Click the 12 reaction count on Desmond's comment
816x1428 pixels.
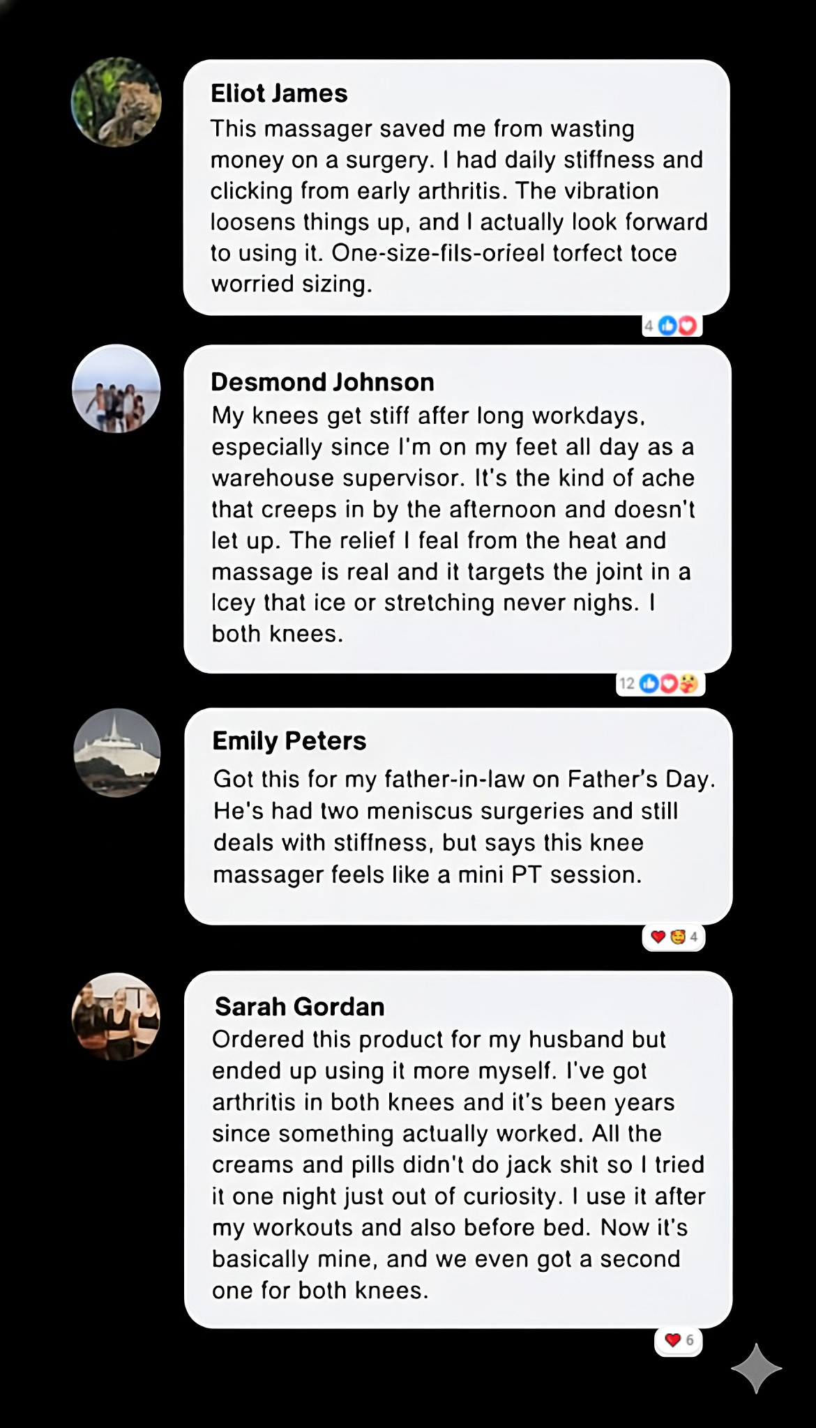pos(627,684)
